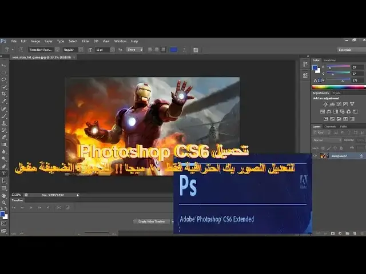Select the Magic Wand tool
Screen dimensions: 366x274
point(4,87)
